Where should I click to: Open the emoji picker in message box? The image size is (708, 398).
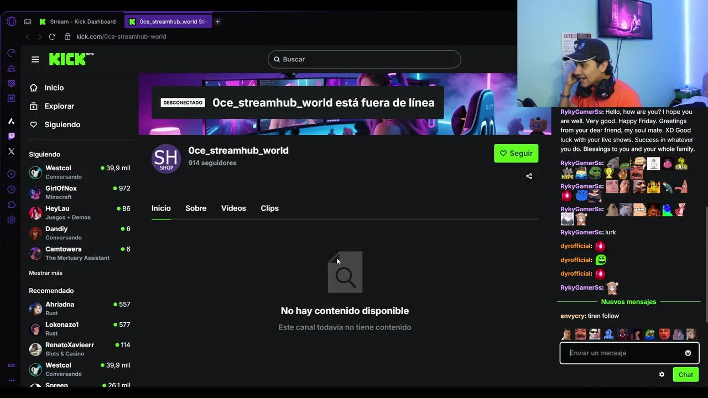pos(688,353)
